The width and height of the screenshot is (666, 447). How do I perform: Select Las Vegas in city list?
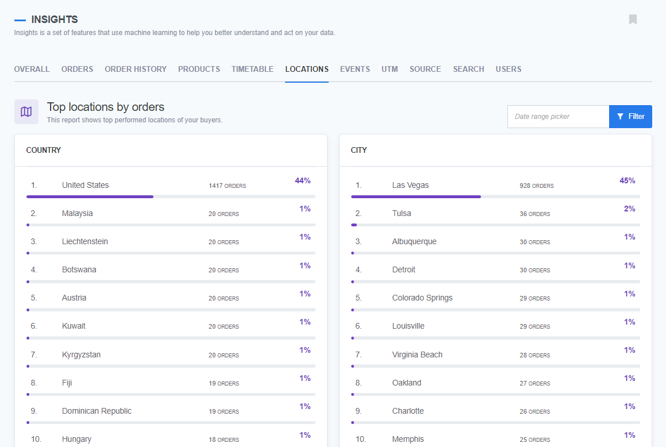coord(495,186)
